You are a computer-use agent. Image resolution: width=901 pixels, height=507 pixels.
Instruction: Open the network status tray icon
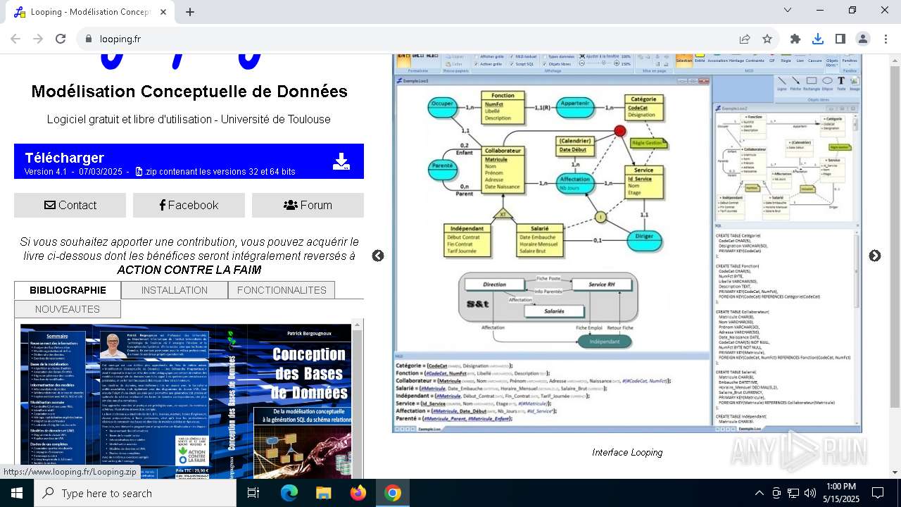793,493
